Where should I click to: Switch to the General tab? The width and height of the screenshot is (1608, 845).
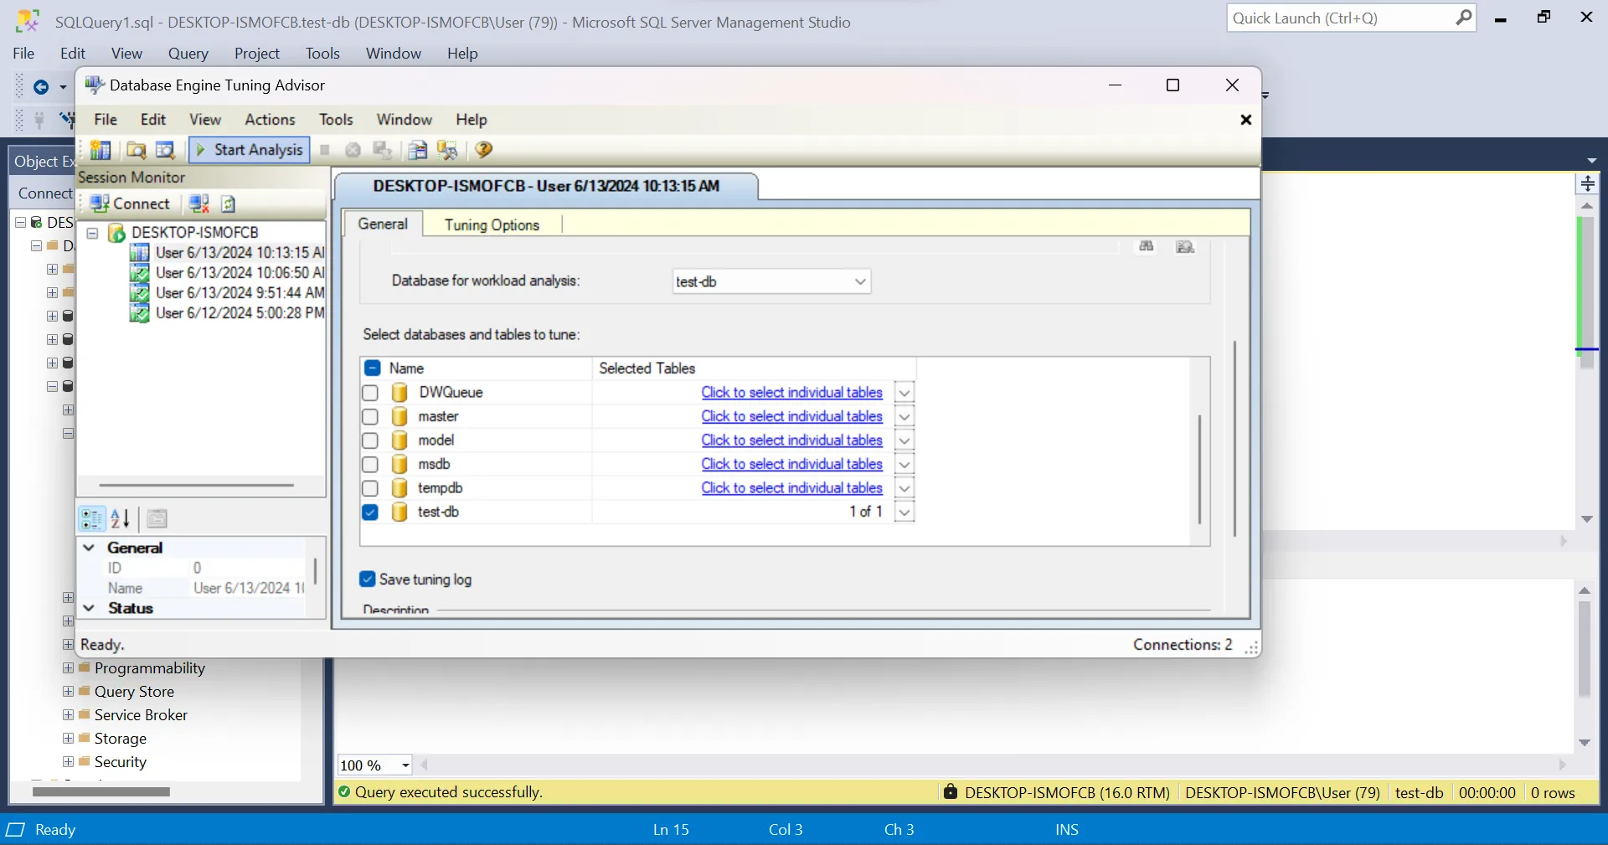[383, 224]
